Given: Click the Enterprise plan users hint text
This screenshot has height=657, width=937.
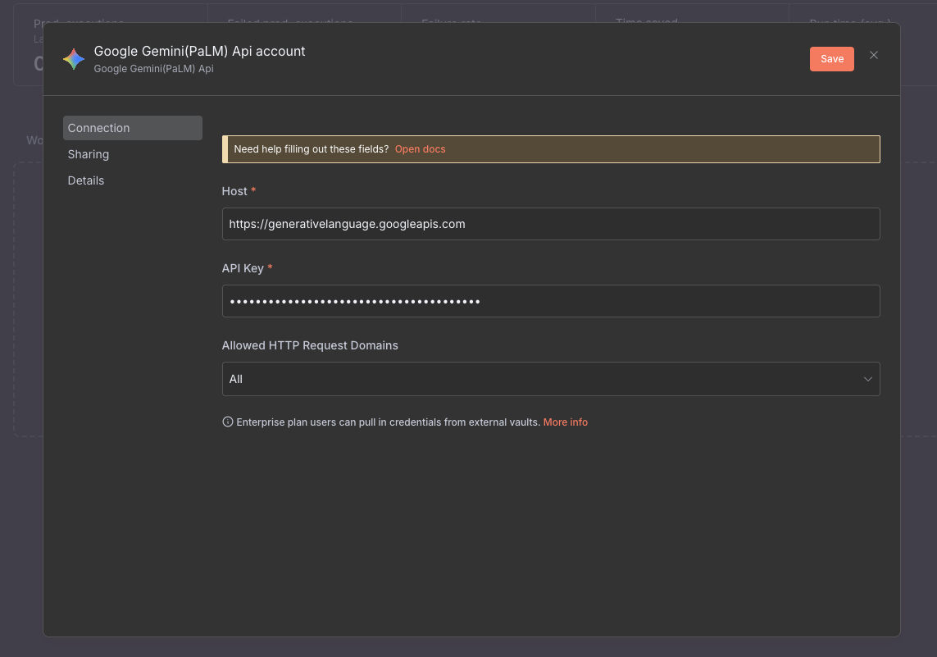Looking at the screenshot, I should [x=388, y=422].
